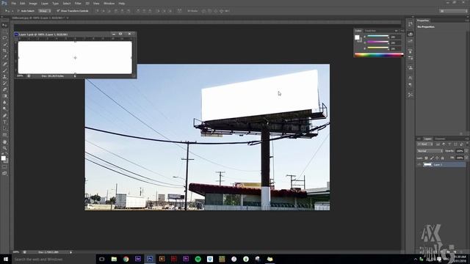Viewport: 470px width, 264px height.
Task: Click the lock image pixels brush icon
Action: pyautogui.click(x=432, y=158)
